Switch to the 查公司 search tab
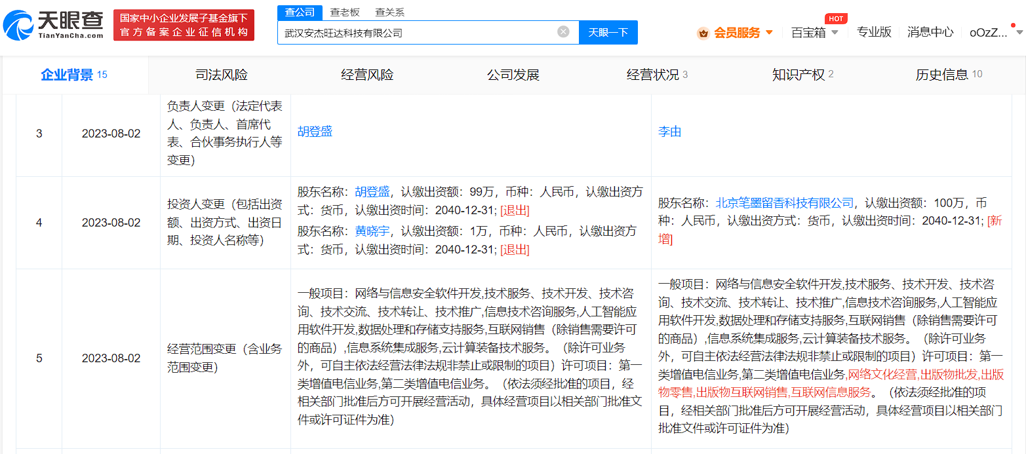1026x454 pixels. point(300,12)
